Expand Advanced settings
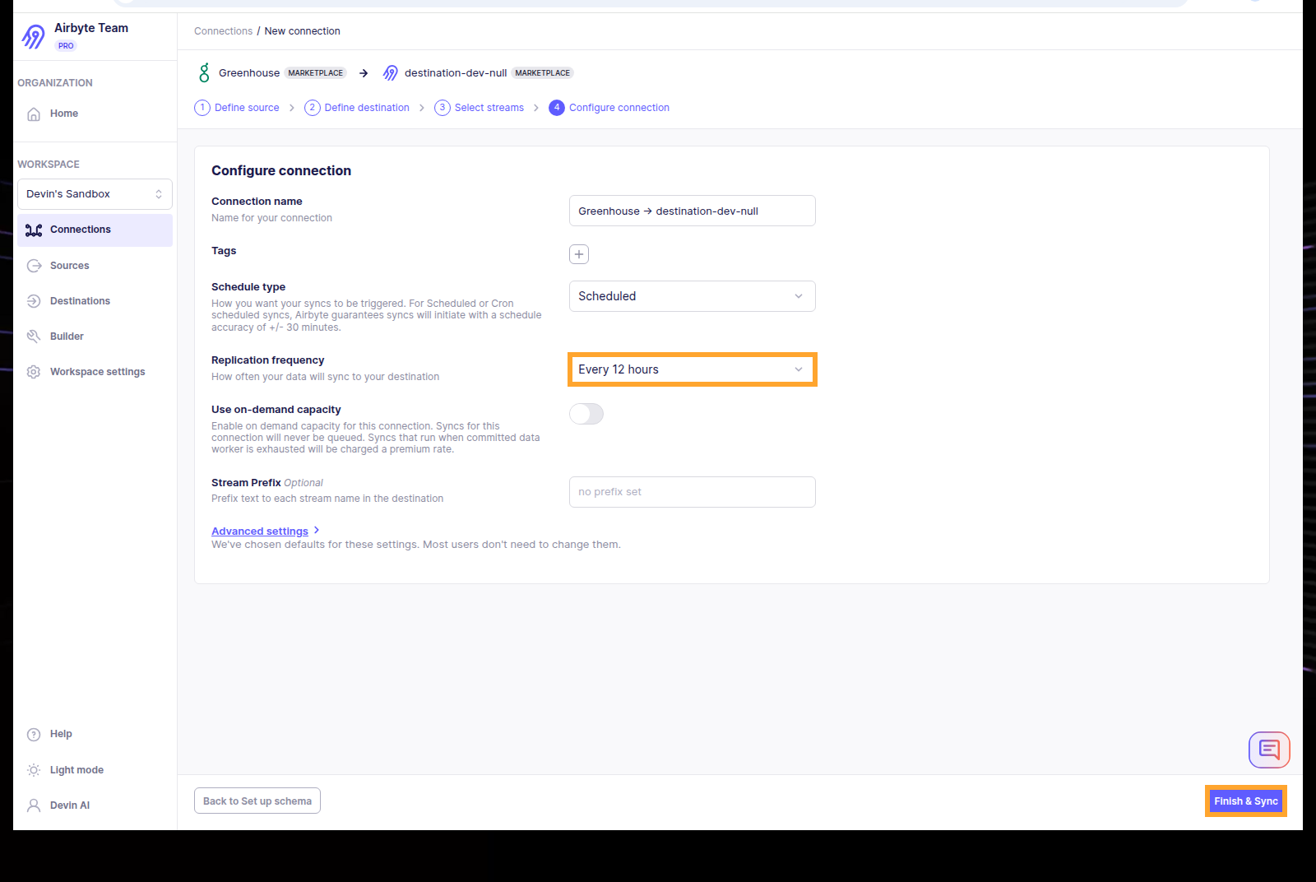Viewport: 1316px width, 882px height. point(265,532)
